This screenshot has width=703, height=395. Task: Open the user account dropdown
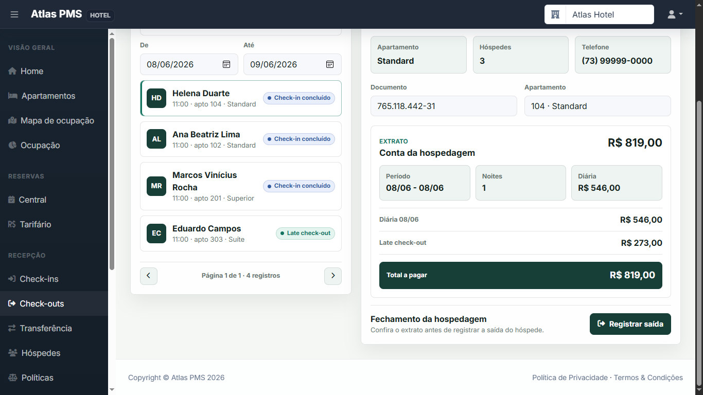click(x=675, y=14)
